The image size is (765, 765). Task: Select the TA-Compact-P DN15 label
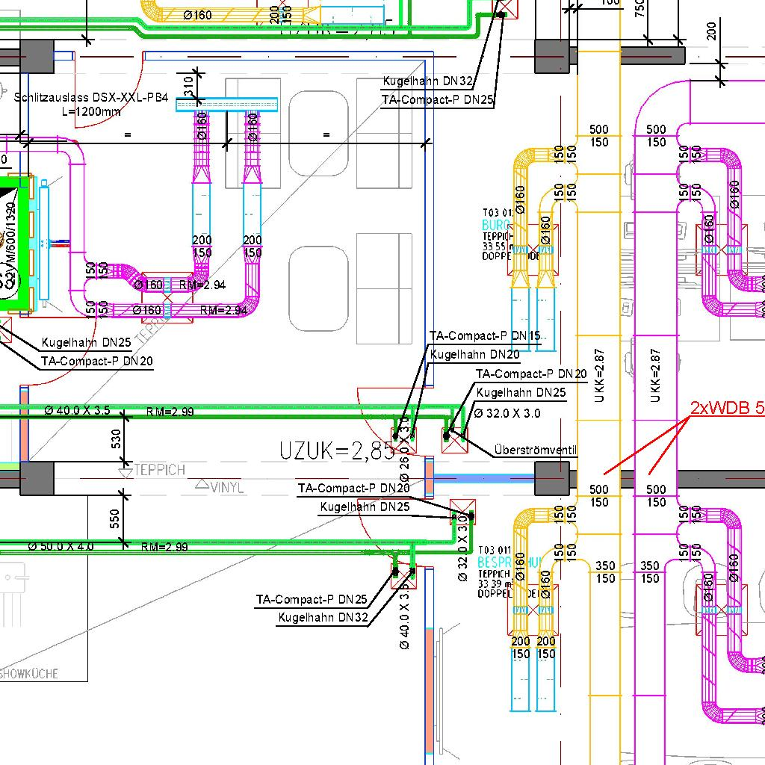[x=484, y=337]
